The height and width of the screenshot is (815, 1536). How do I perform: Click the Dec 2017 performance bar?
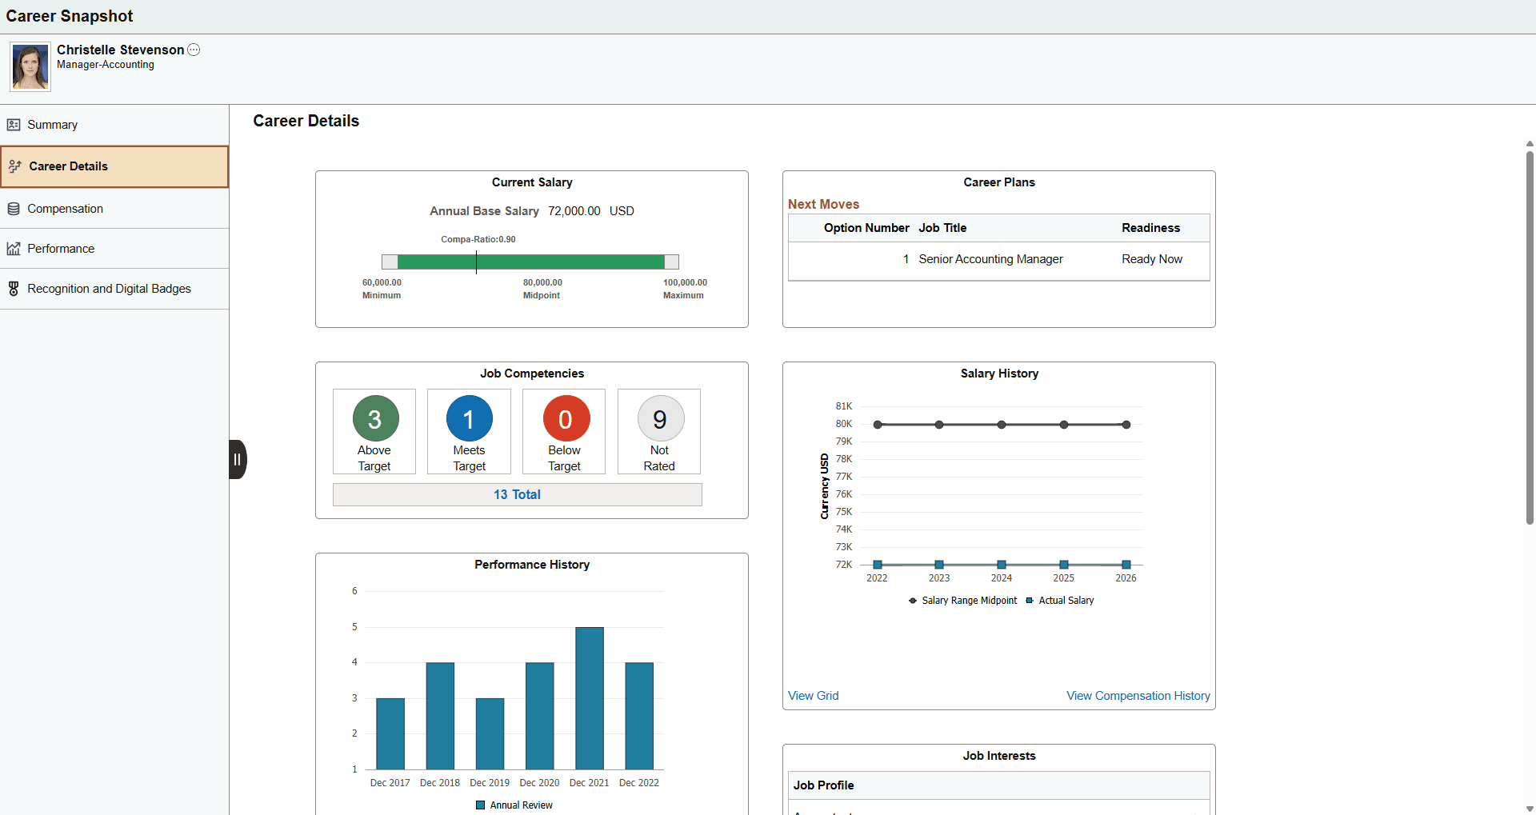pyautogui.click(x=390, y=733)
